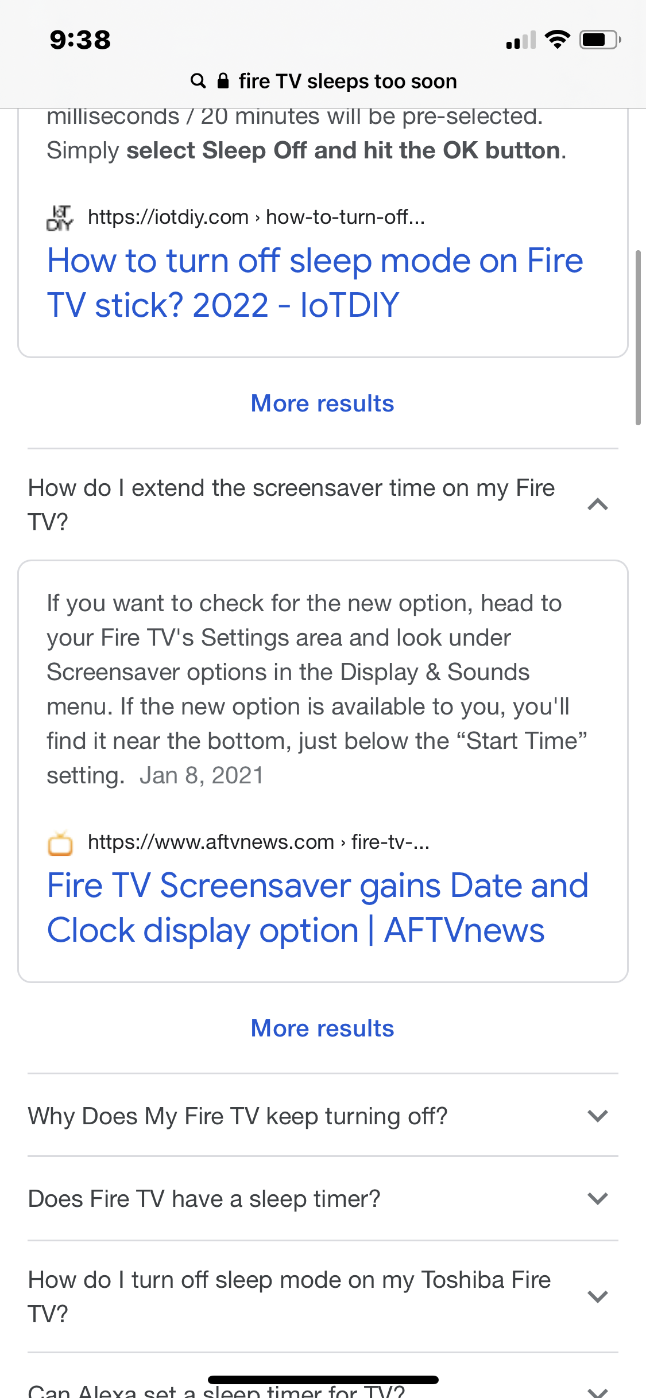Expand the Toshiba Fire TV sleep mode question
Viewport: 646px width, 1398px height.
point(598,1296)
